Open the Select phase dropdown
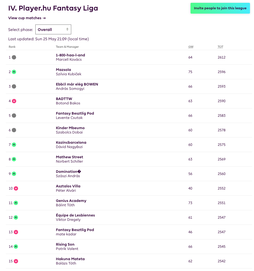Image resolution: width=254 pixels, height=271 pixels. point(53,29)
